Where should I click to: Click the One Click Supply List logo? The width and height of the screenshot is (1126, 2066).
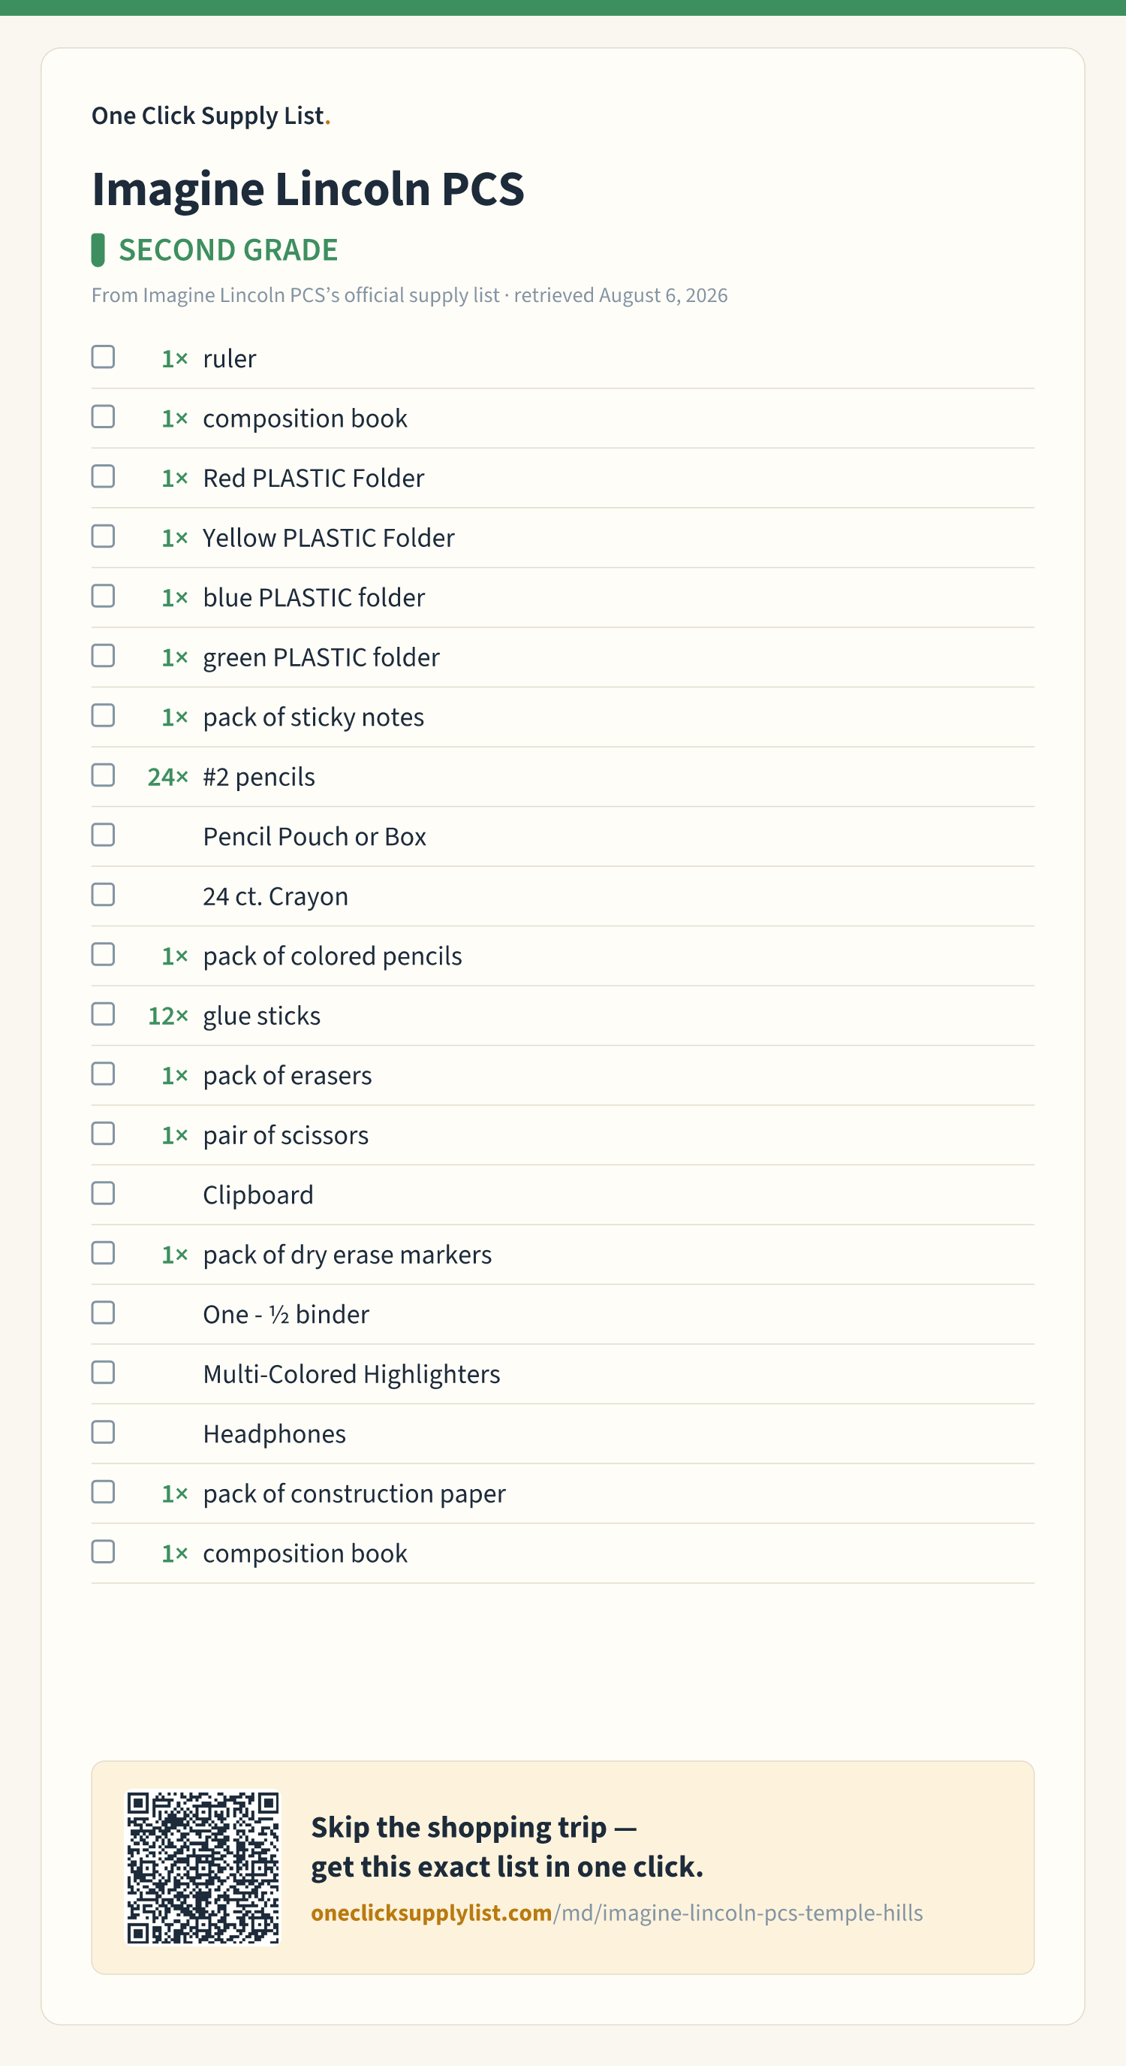[211, 116]
